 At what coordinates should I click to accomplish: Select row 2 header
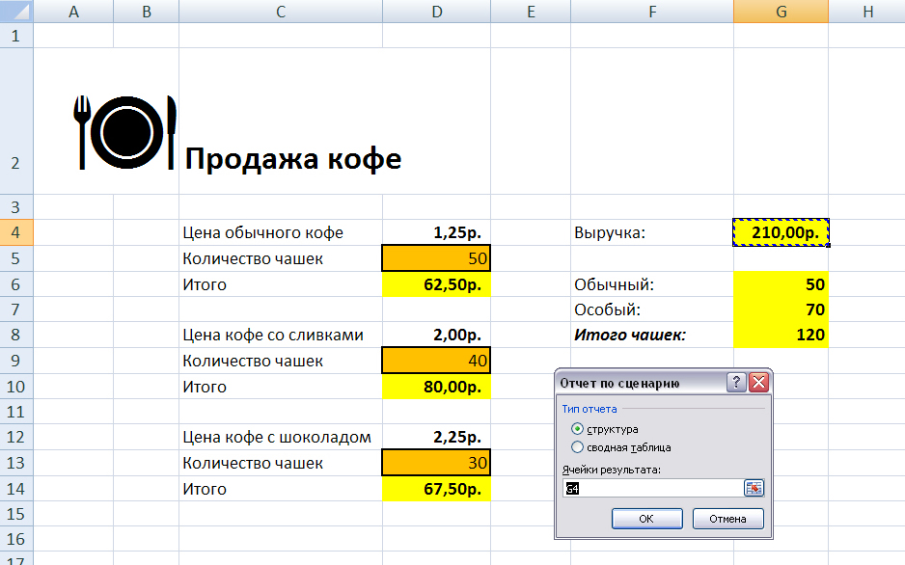tap(16, 121)
